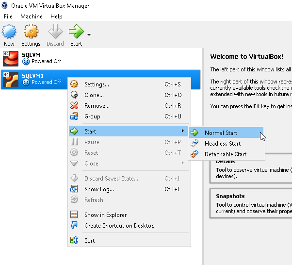Click Create Shortcut on Desktop icon
292x265 pixels.
[x=74, y=226]
